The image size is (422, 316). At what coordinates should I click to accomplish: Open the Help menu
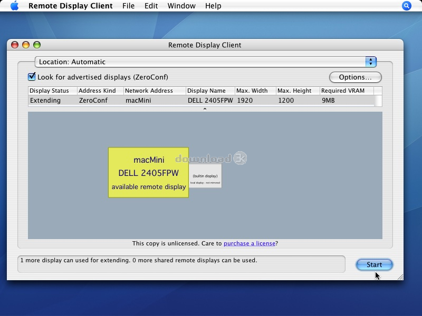point(213,6)
